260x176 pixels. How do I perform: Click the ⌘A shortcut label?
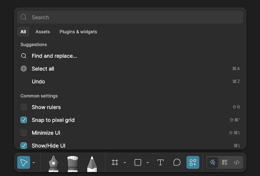pyautogui.click(x=236, y=69)
